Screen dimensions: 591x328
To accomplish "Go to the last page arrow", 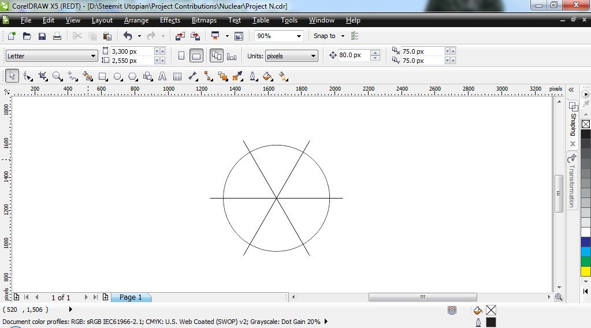I will pos(95,297).
